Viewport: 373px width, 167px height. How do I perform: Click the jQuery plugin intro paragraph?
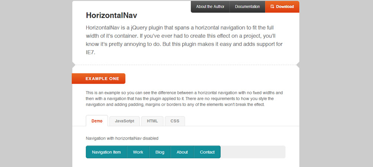[x=184, y=40]
